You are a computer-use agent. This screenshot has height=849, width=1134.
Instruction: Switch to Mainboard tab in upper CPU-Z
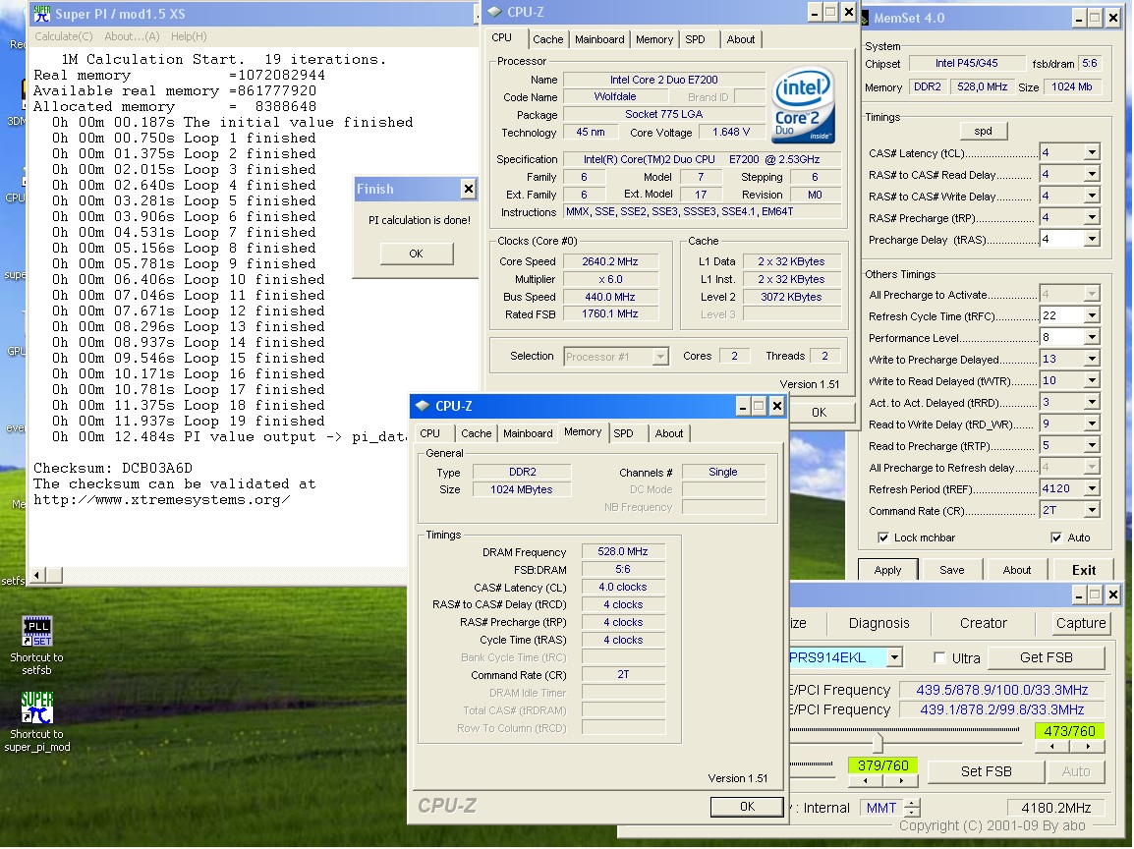pos(599,39)
